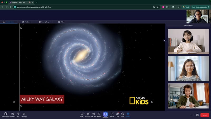The image size is (211, 119).
Task: Close the Room Gallery side panel
Action: [165, 40]
